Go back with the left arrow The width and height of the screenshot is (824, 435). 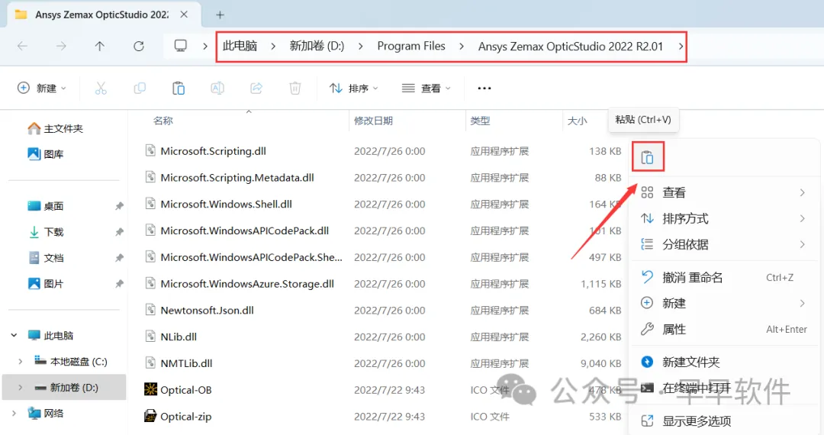[x=22, y=47]
